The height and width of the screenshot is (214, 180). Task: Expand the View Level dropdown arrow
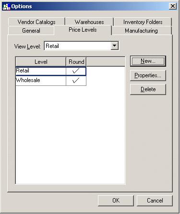point(115,46)
